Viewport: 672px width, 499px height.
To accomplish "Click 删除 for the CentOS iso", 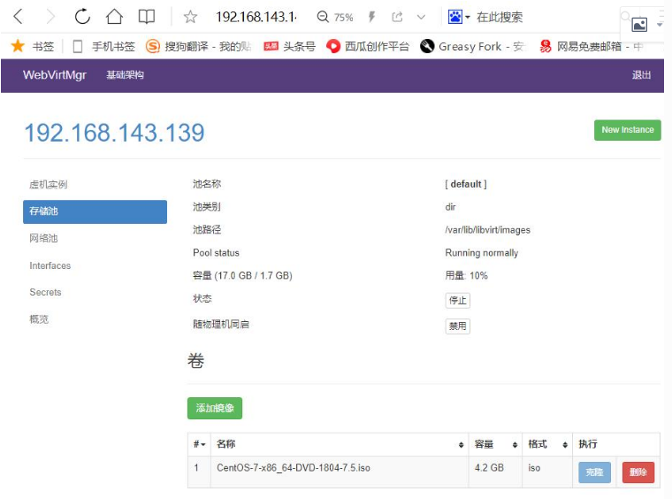I will [x=638, y=472].
